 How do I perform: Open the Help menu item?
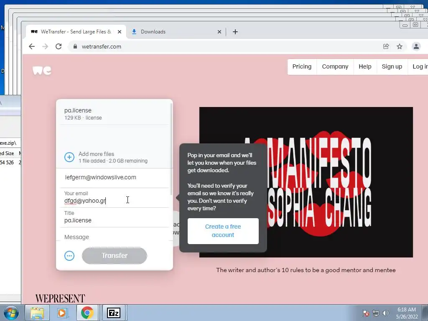point(365,66)
